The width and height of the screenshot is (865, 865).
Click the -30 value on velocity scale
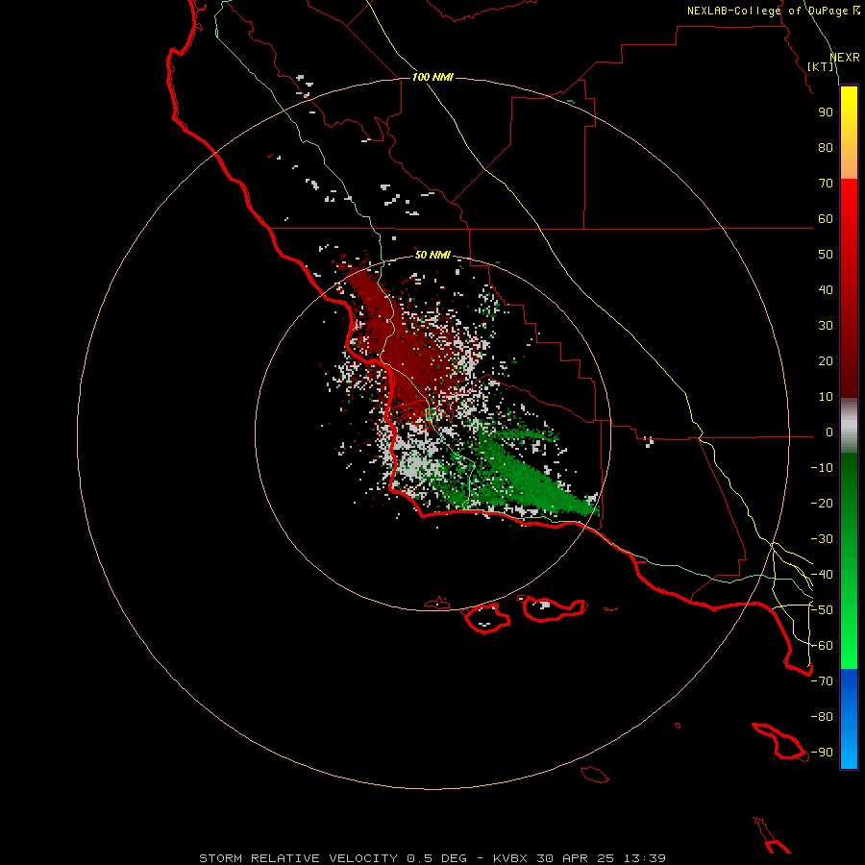pyautogui.click(x=822, y=539)
